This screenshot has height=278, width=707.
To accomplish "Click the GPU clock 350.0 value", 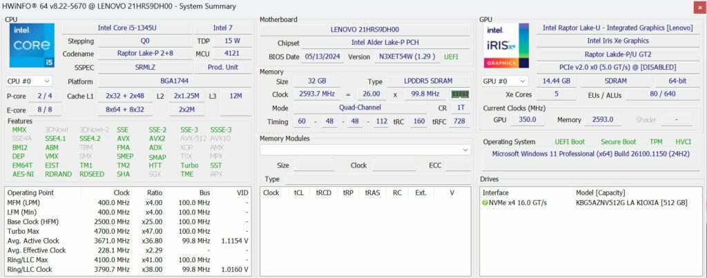I will coord(527,120).
